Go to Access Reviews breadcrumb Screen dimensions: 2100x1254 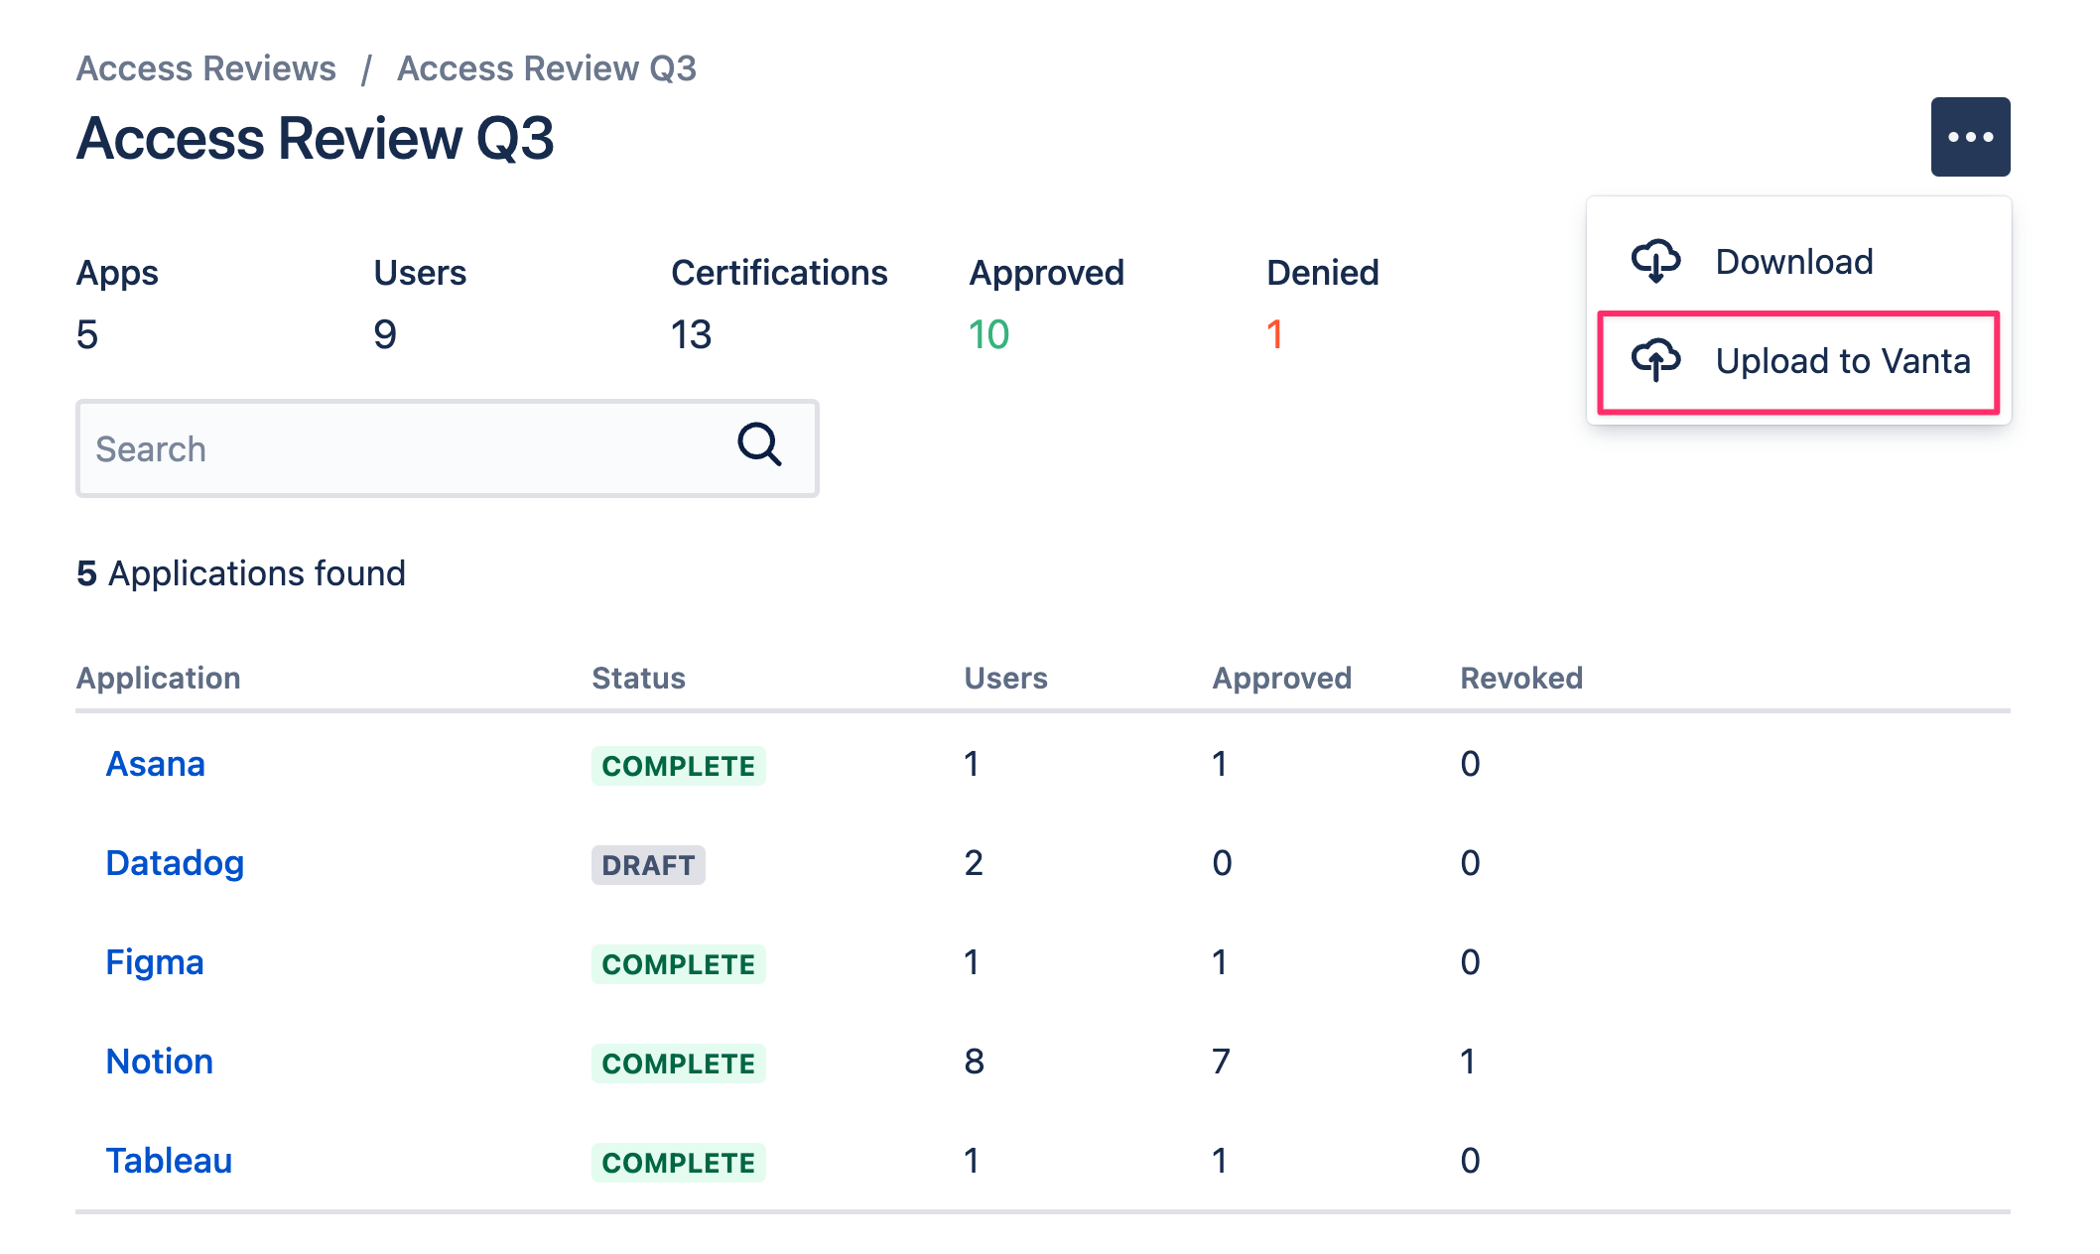pos(206,68)
